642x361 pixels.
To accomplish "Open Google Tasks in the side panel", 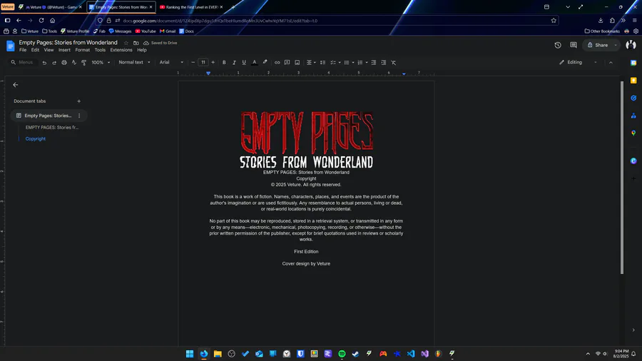I will pyautogui.click(x=633, y=98).
